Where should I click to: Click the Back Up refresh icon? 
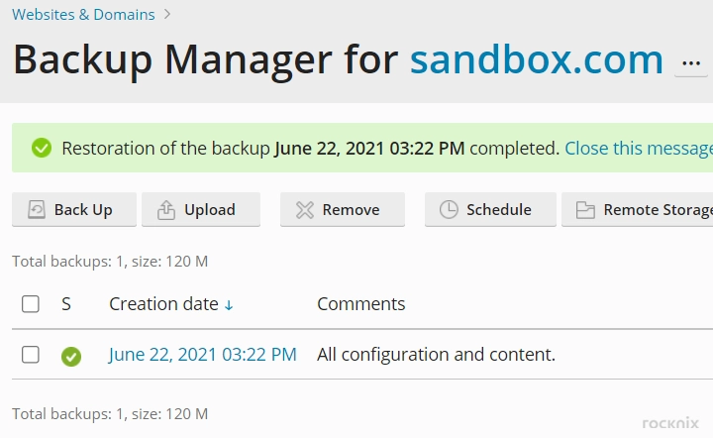tap(37, 210)
